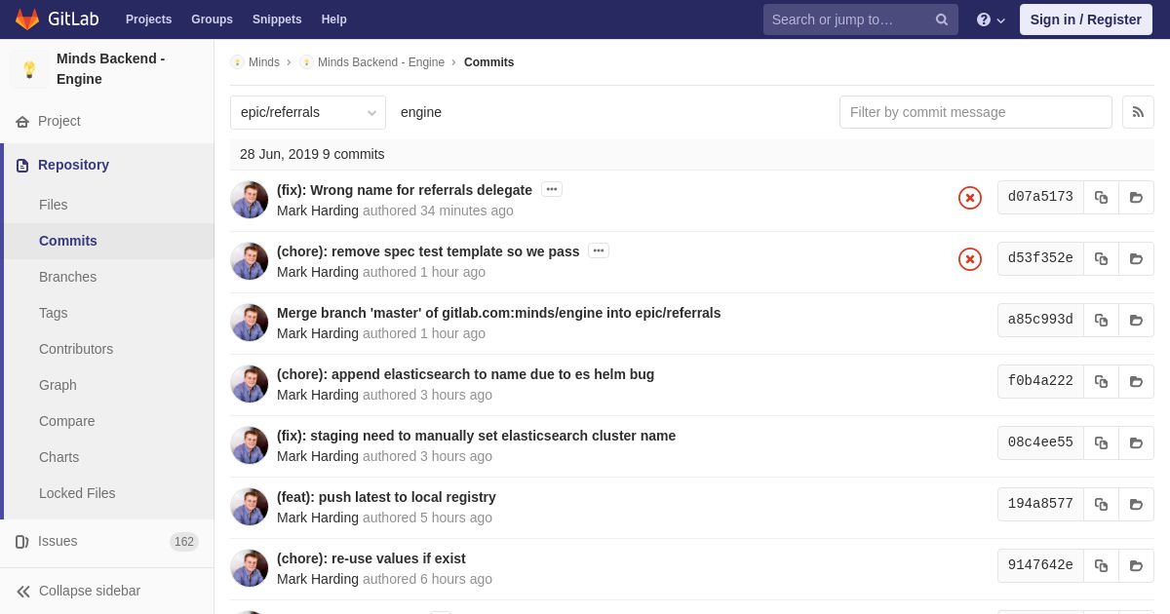This screenshot has height=614, width=1170.
Task: Browse files at commit f0b4a222
Action: pos(1136,381)
